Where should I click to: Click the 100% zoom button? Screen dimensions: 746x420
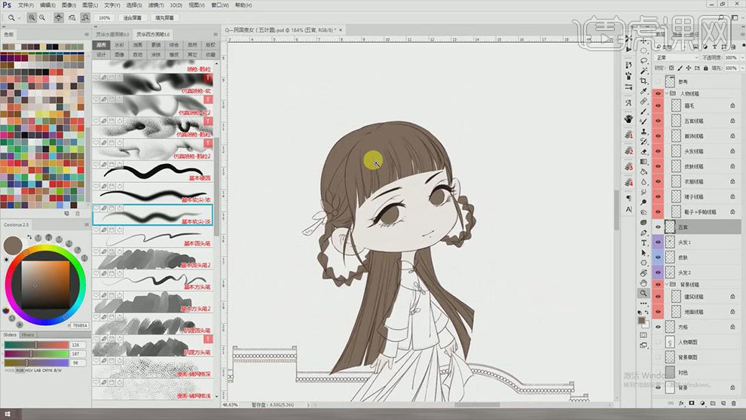tap(105, 17)
